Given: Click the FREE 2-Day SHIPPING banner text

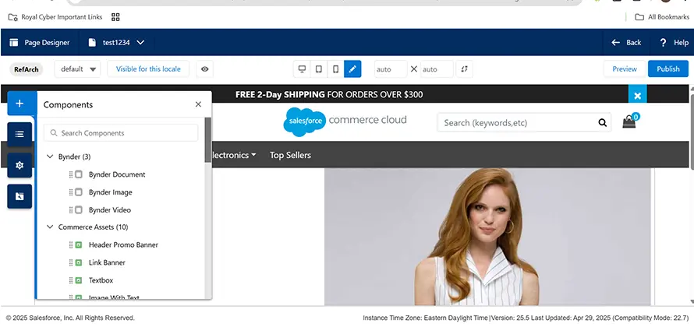Looking at the screenshot, I should click(x=329, y=94).
